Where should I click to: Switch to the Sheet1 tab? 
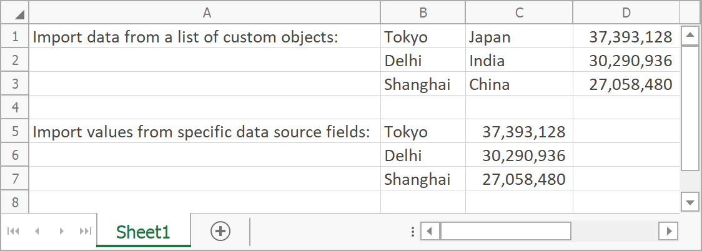(143, 232)
